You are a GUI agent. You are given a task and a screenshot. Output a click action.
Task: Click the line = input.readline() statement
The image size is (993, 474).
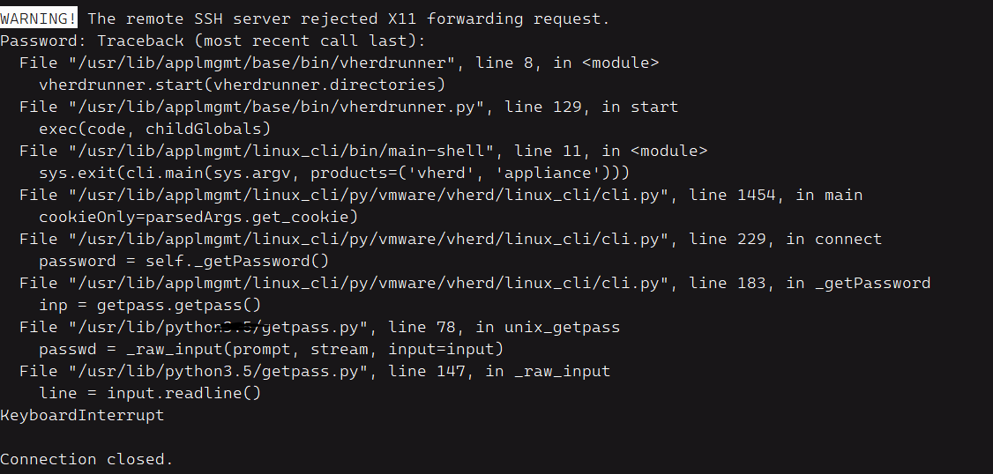(x=150, y=393)
